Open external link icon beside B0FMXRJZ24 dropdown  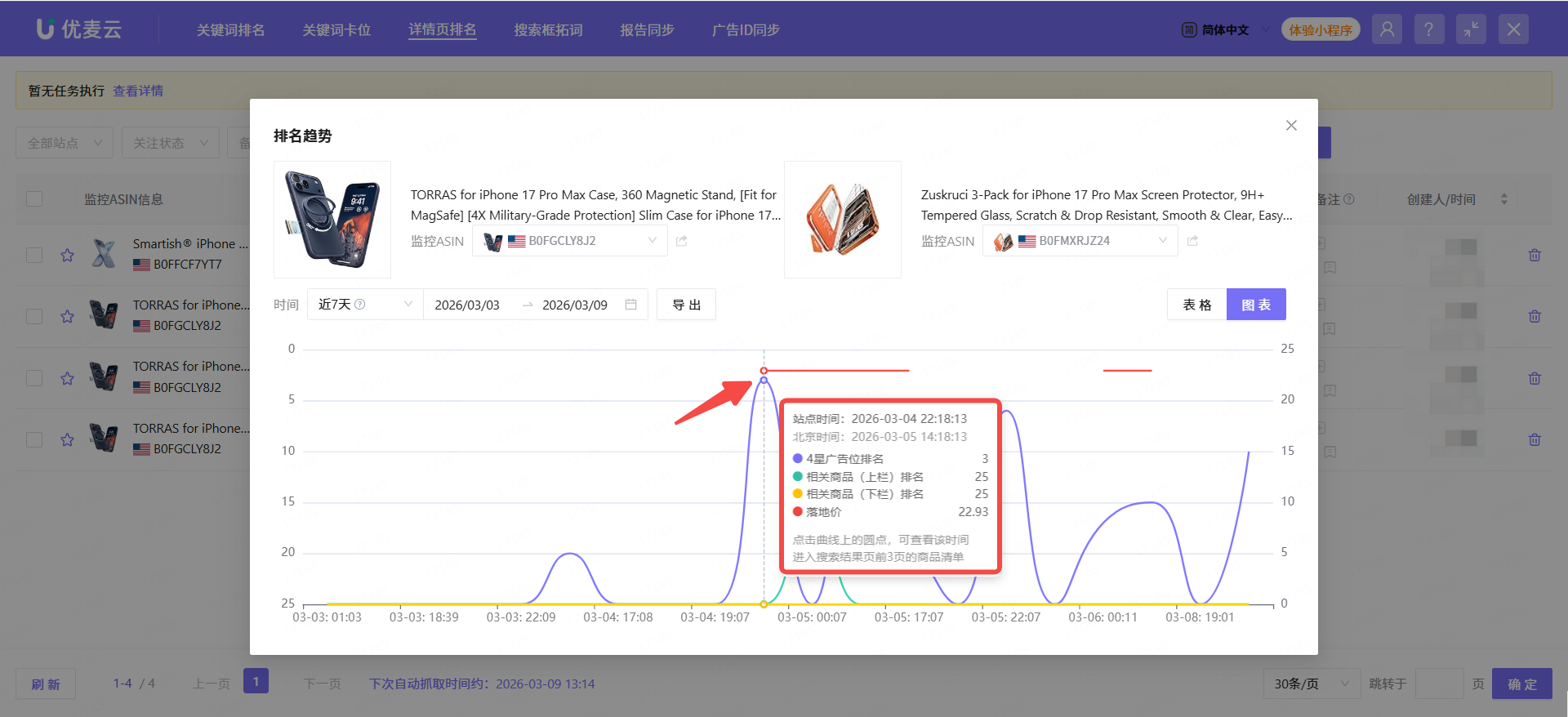[x=1192, y=241]
